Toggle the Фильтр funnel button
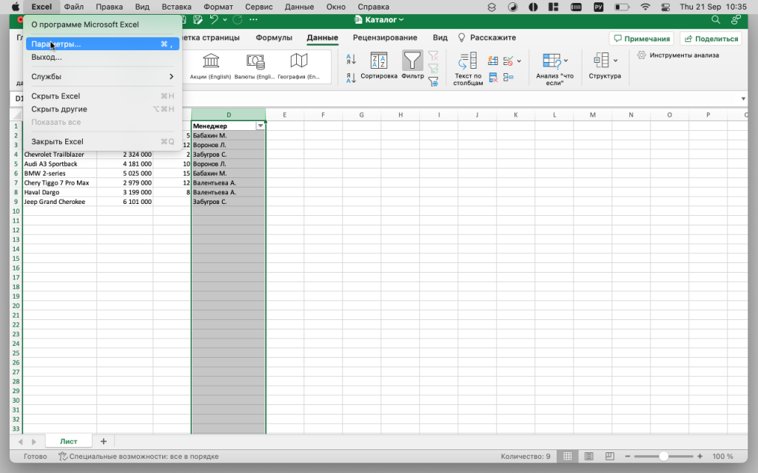Viewport: 758px width, 473px height. [x=412, y=66]
